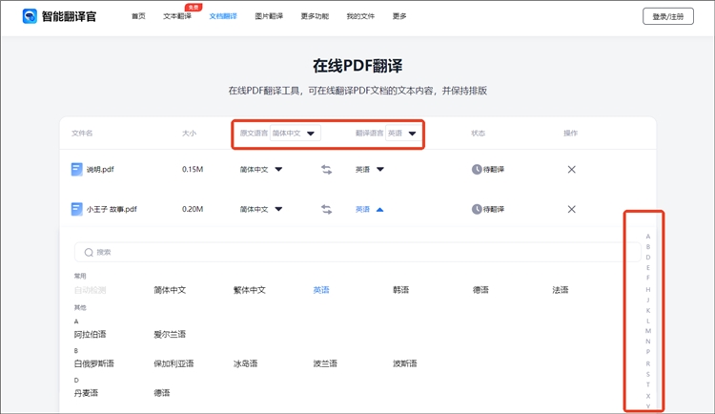Jump to letter X in alphabet index
Image resolution: width=715 pixels, height=414 pixels.
(x=648, y=396)
